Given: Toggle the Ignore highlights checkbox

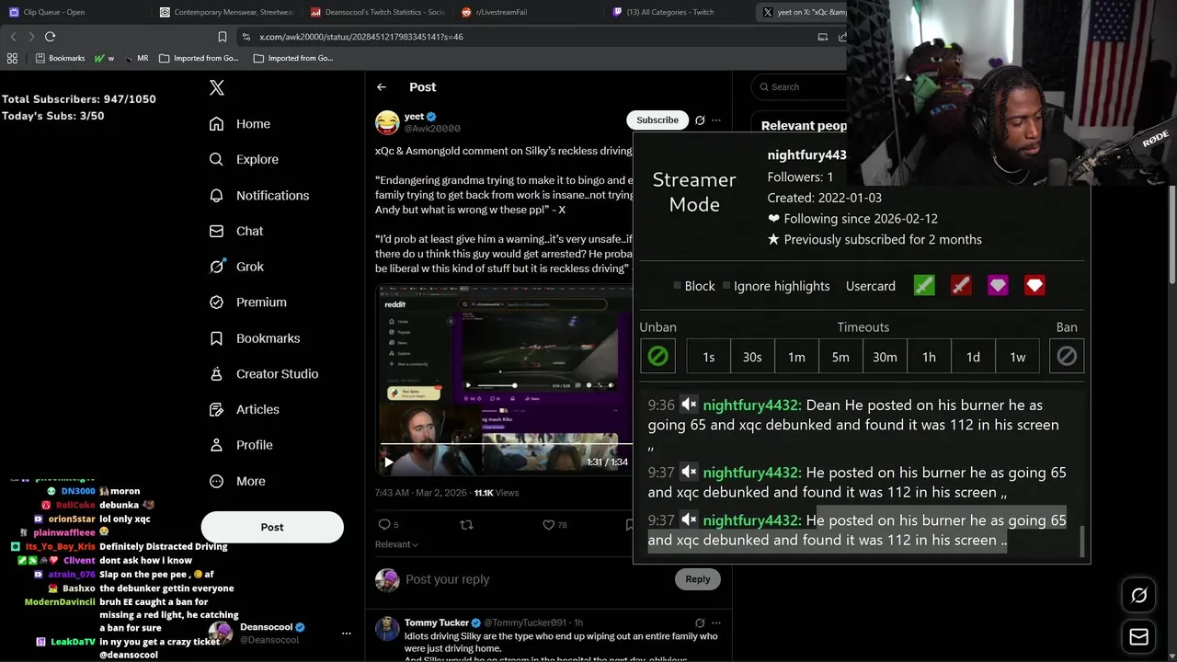Looking at the screenshot, I should tap(726, 286).
